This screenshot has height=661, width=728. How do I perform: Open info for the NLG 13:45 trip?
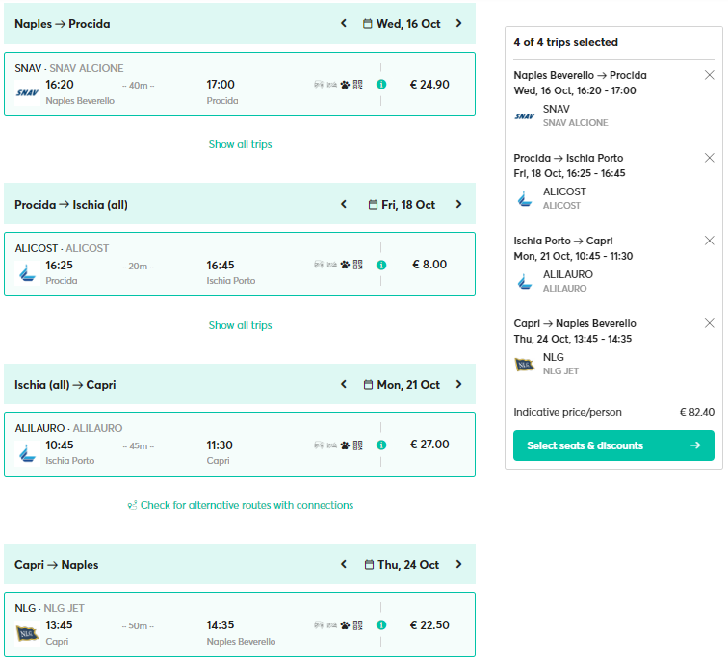pyautogui.click(x=381, y=624)
